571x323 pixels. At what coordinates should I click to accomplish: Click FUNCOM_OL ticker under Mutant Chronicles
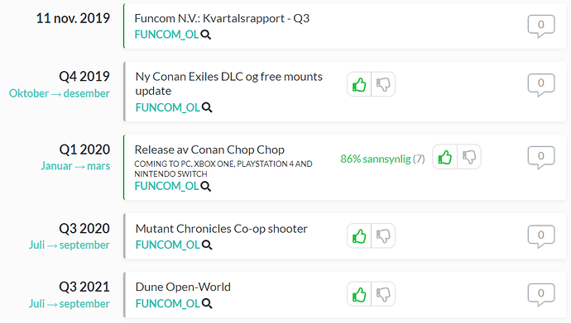[167, 245]
